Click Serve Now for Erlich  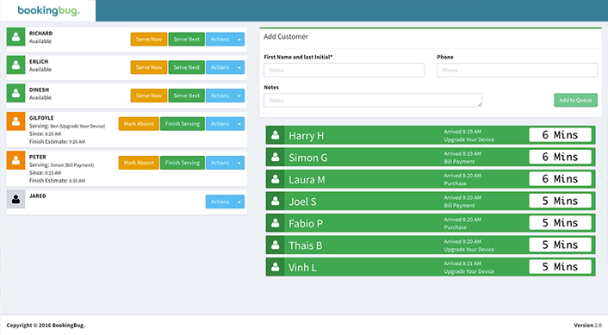(149, 67)
